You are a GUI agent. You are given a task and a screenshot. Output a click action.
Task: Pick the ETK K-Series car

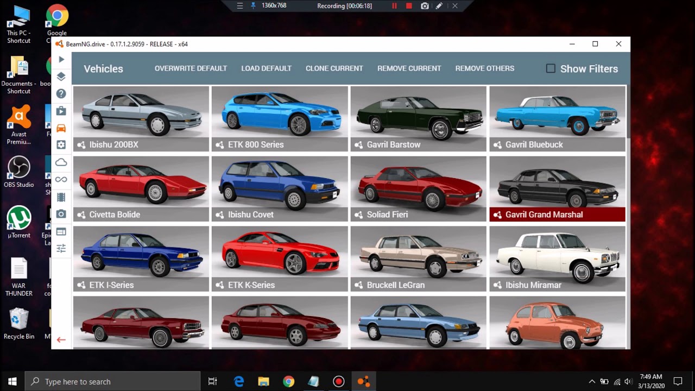(x=280, y=258)
